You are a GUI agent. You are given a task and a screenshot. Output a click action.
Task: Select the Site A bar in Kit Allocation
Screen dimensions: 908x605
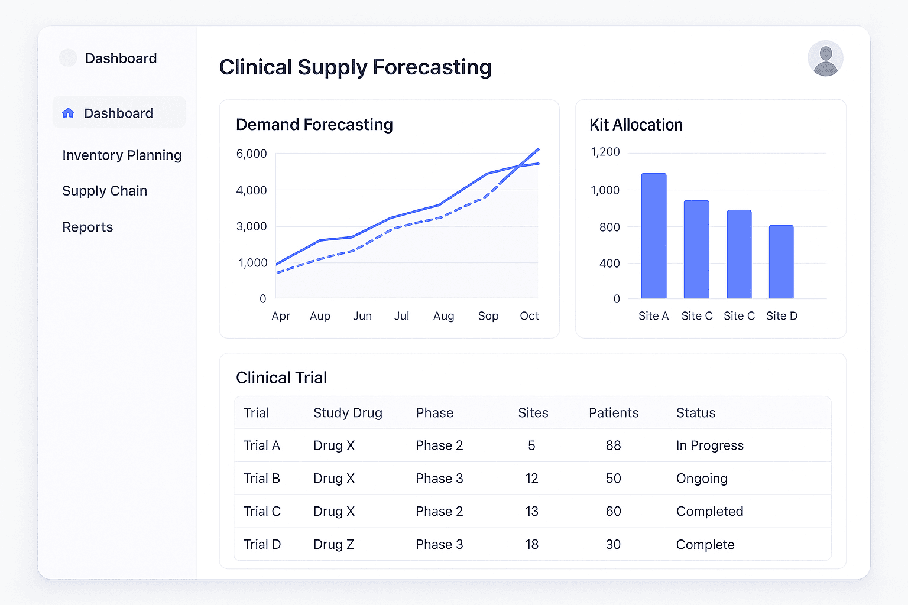click(x=653, y=236)
